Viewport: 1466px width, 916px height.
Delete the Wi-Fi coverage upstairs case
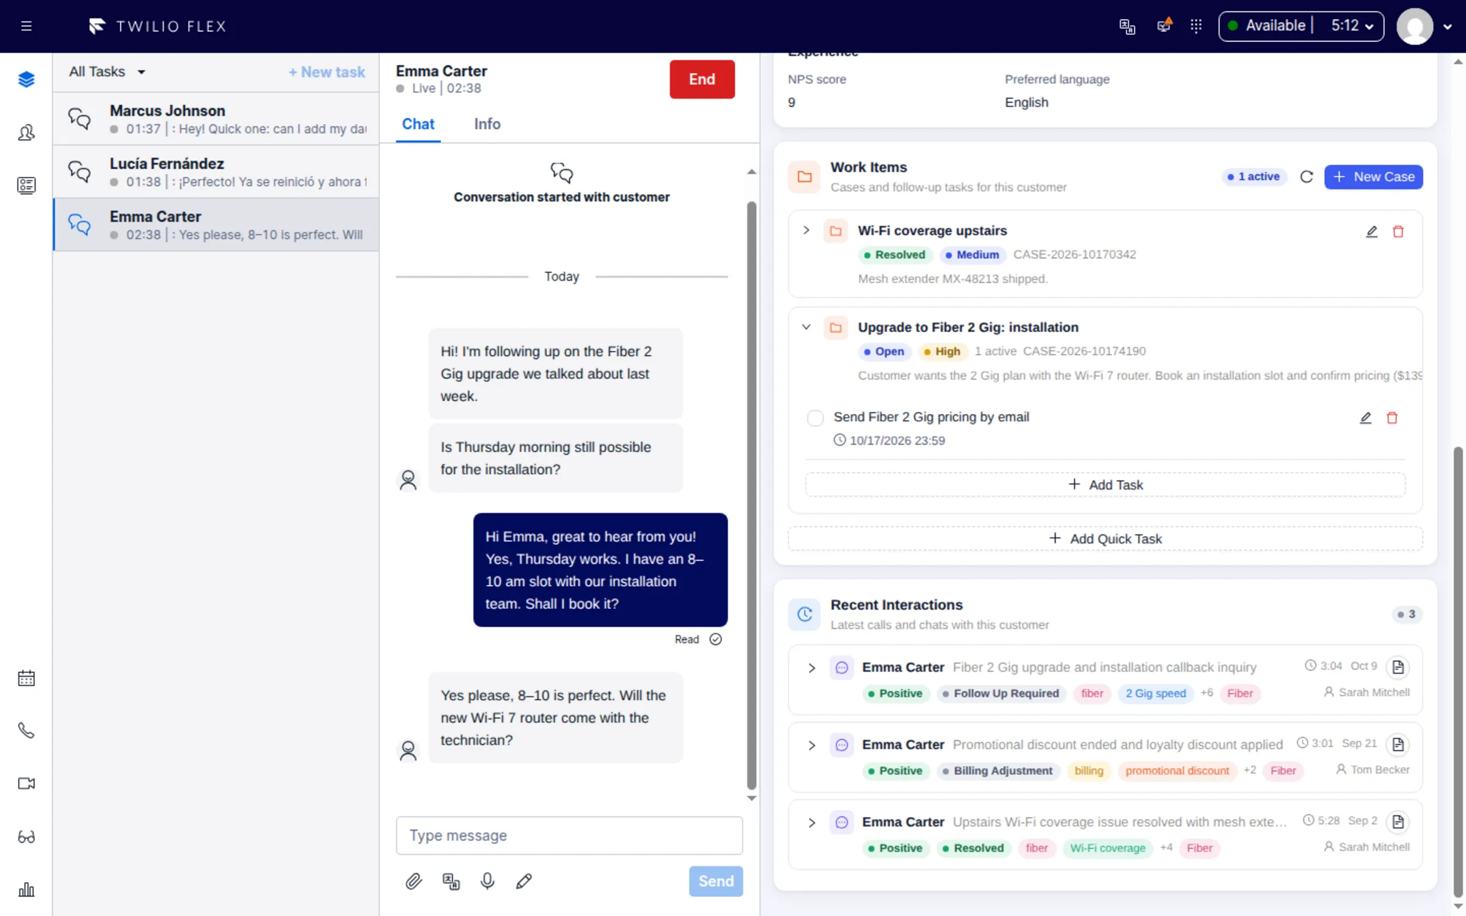1398,231
